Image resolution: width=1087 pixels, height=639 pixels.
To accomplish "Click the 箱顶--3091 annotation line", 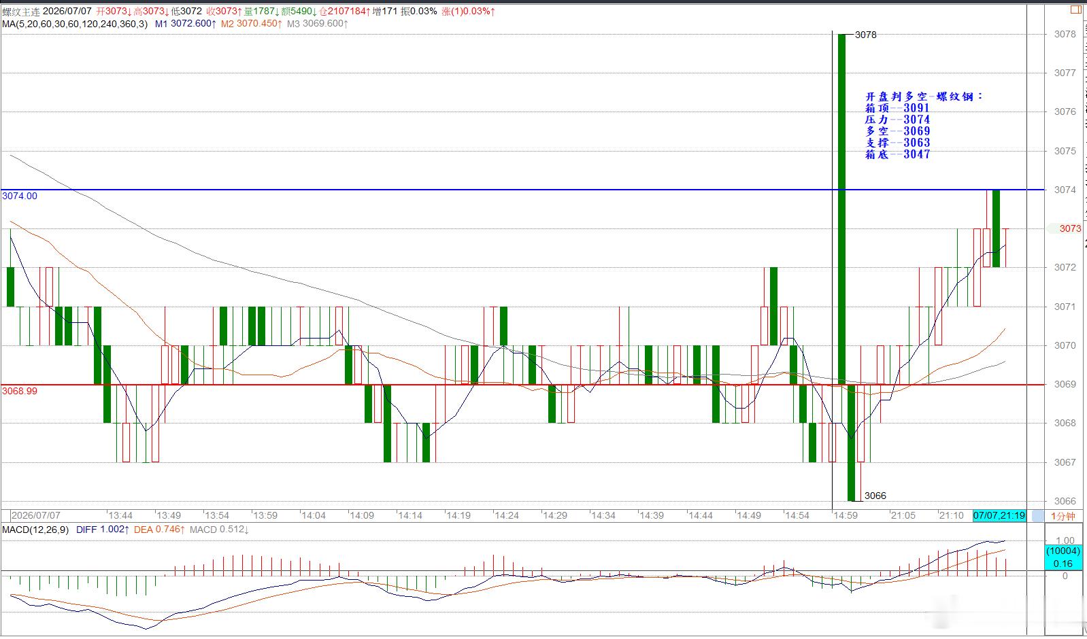I will tap(897, 108).
